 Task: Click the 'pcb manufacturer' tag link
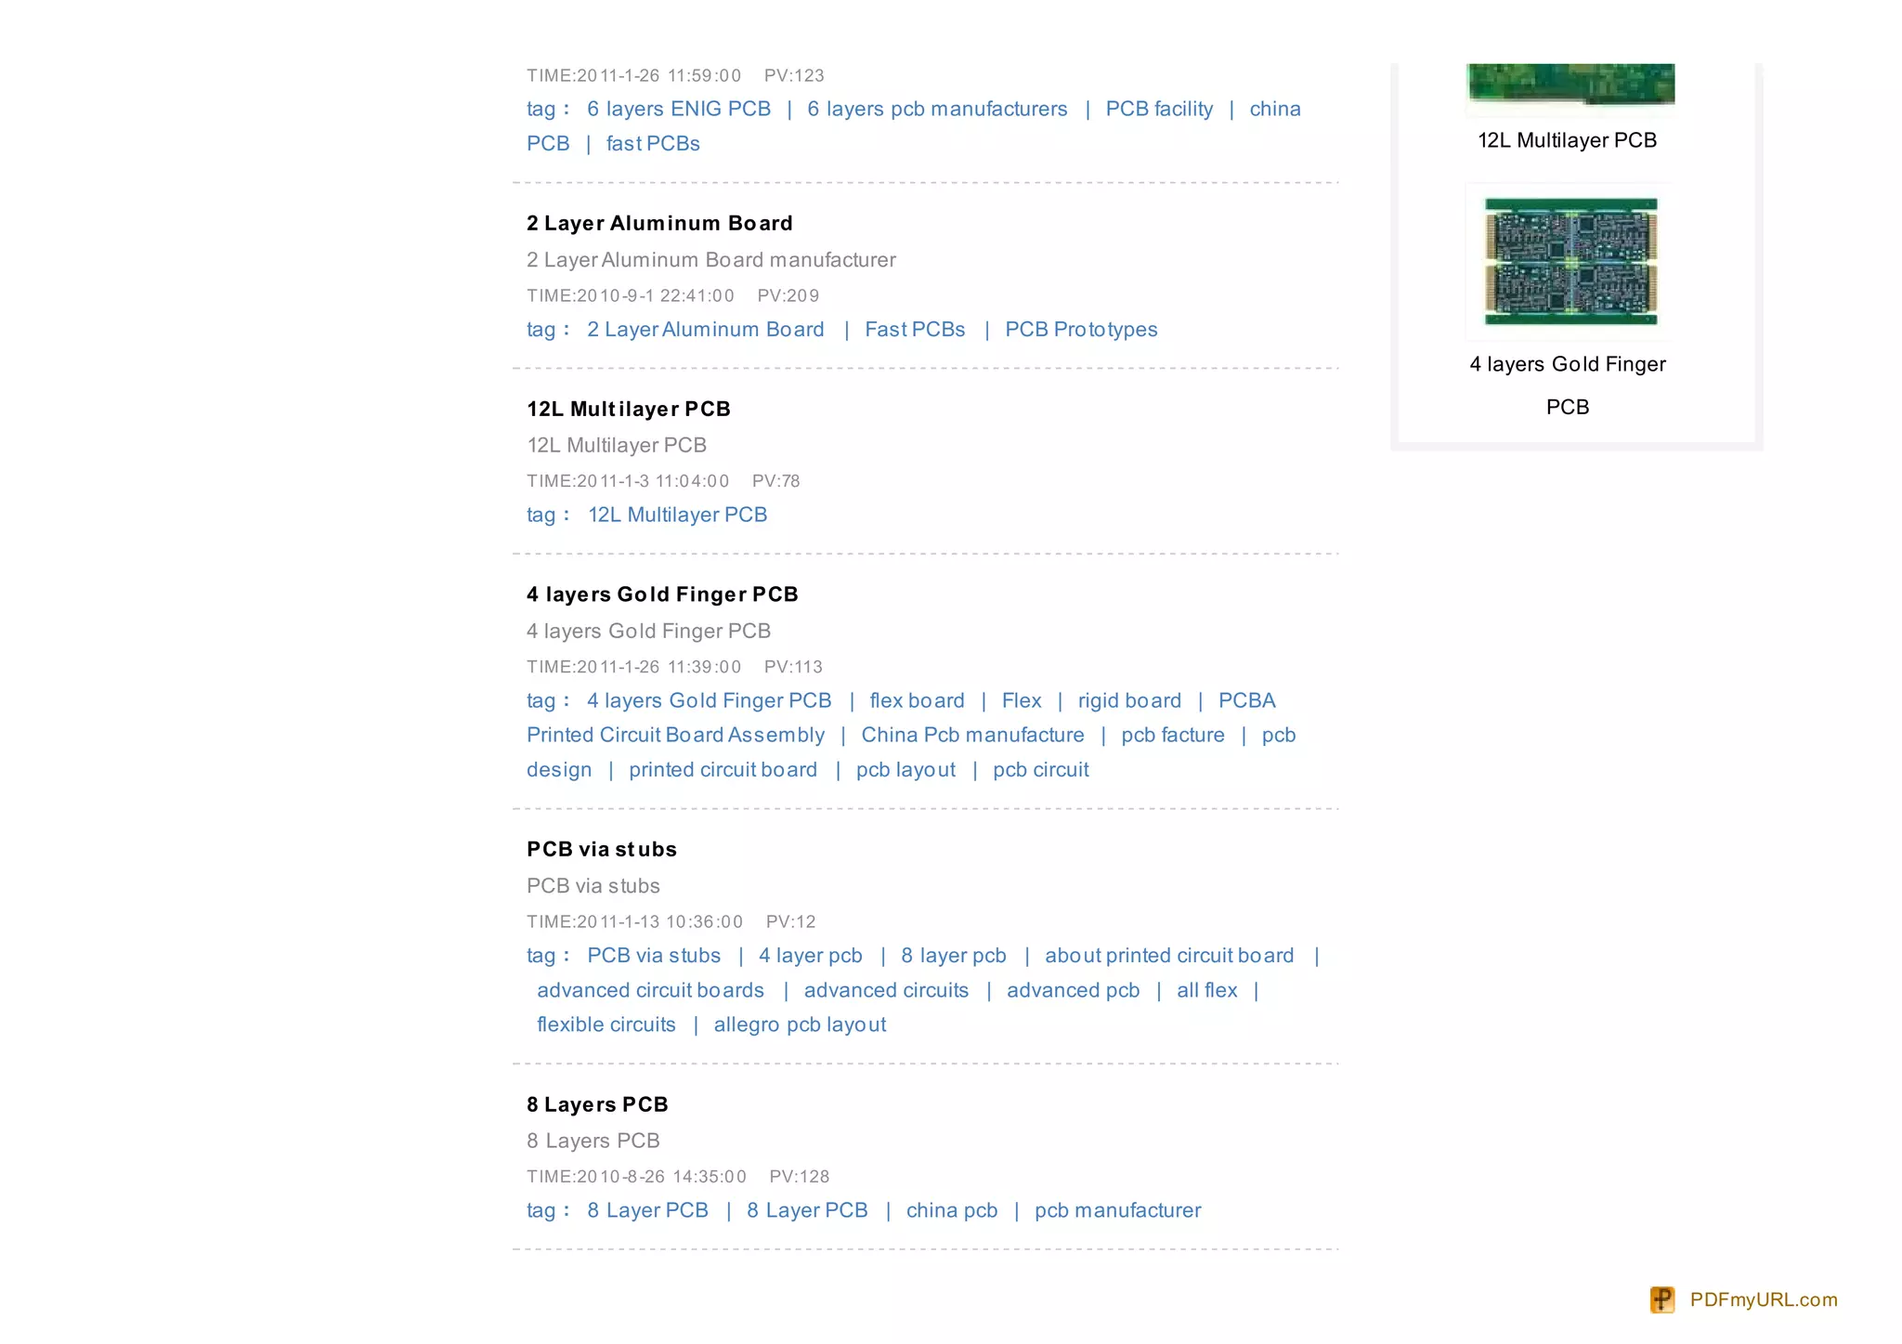(1117, 1210)
